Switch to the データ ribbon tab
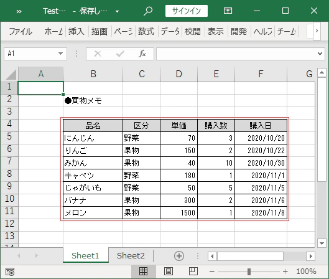Image resolution: width=329 pixels, height=279 pixels. (x=170, y=32)
